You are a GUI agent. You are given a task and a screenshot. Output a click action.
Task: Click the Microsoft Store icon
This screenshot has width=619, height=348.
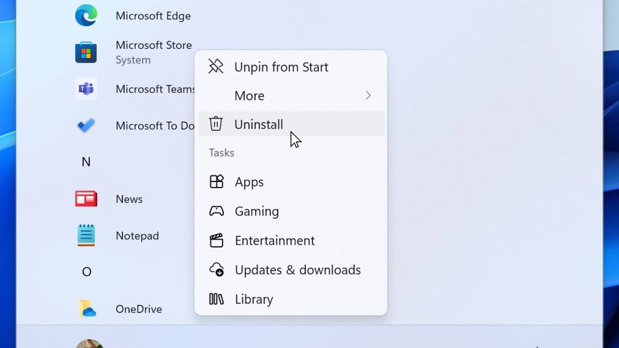click(x=86, y=52)
